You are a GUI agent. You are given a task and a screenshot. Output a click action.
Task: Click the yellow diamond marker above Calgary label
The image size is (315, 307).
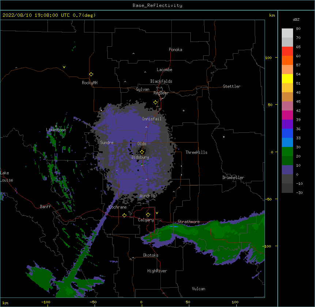(x=148, y=215)
